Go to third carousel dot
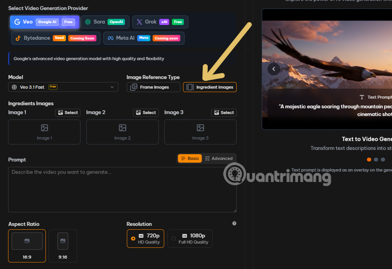The height and width of the screenshot is (269, 392). click(383, 160)
